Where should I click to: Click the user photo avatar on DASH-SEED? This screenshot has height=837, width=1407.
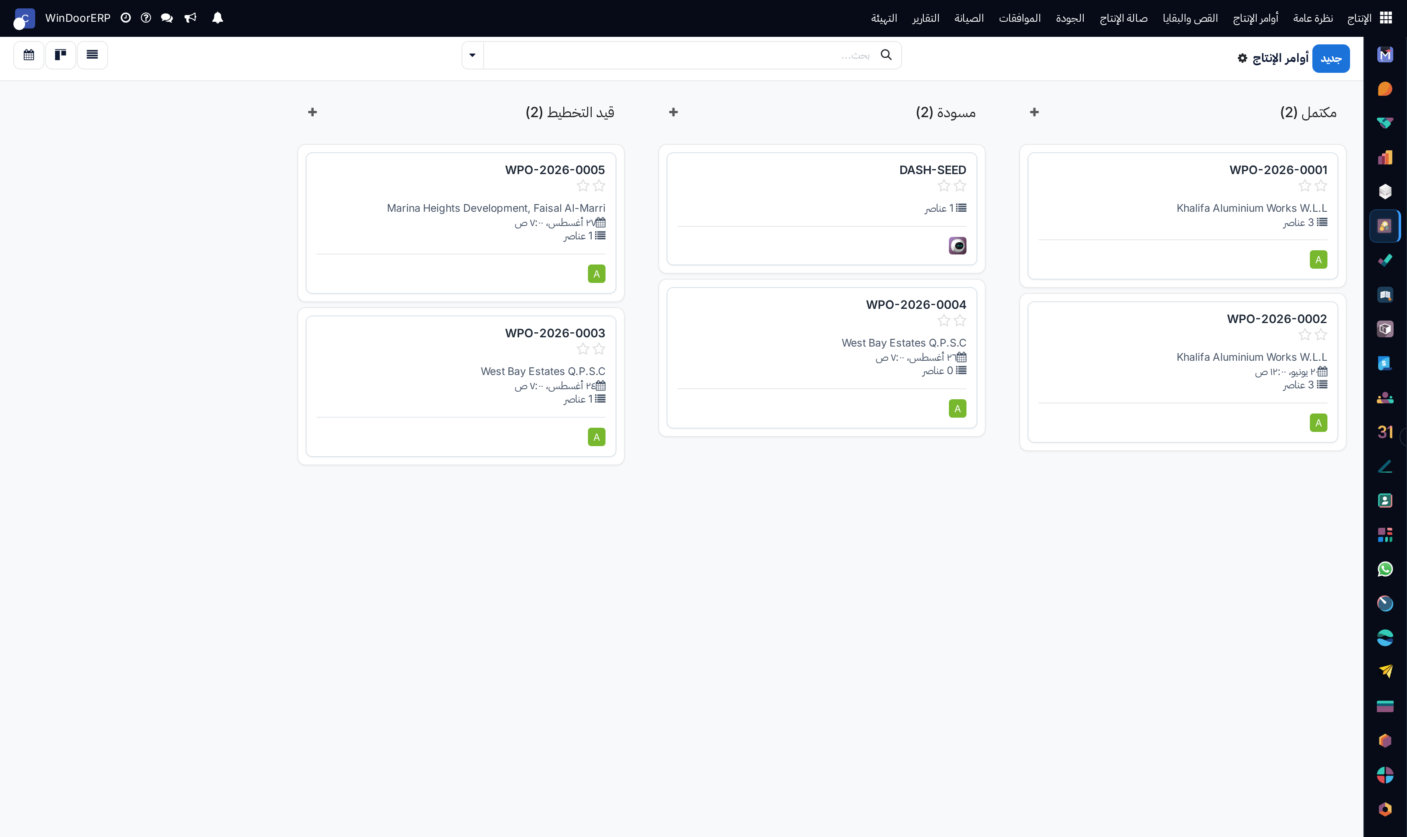click(x=958, y=245)
